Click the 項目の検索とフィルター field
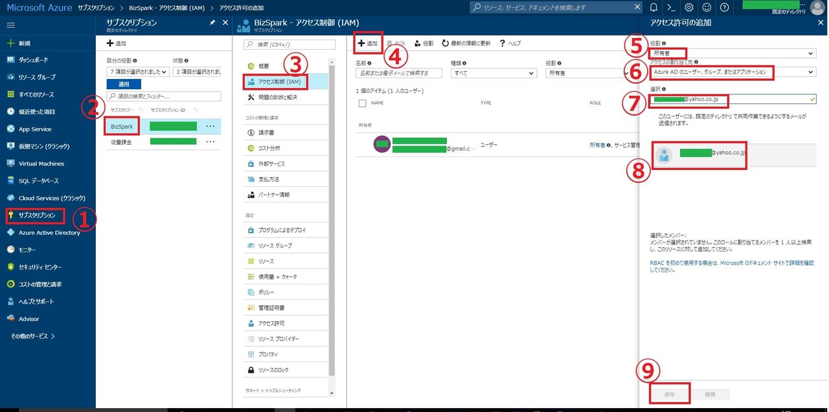Screen dimensions: 829x412 pyautogui.click(x=164, y=96)
